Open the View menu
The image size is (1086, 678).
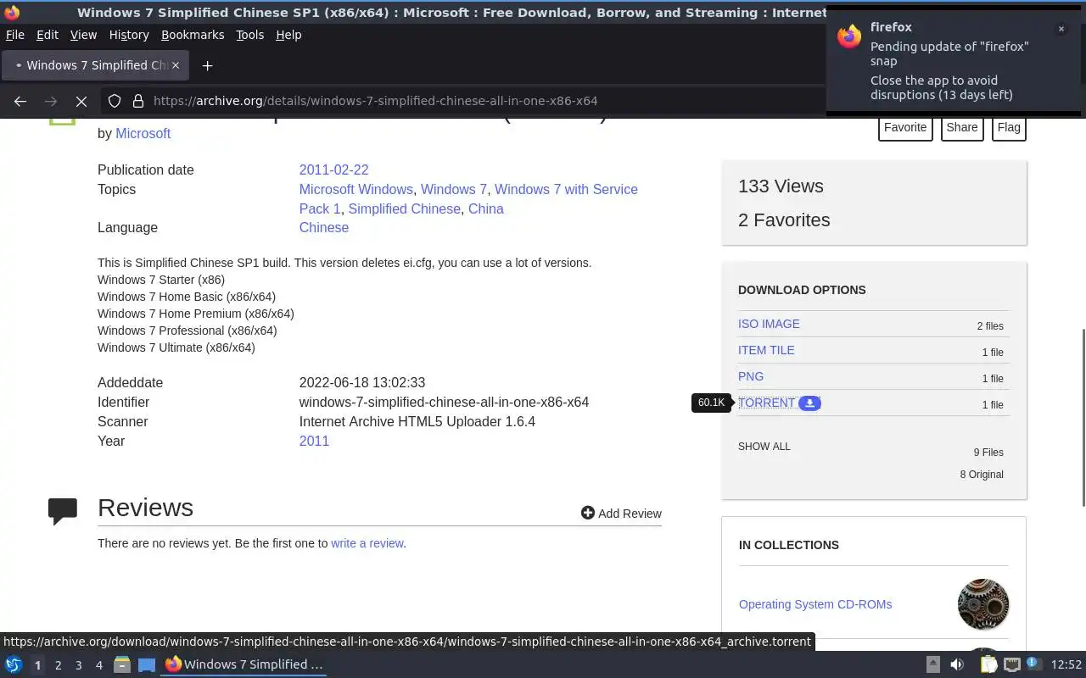(83, 35)
